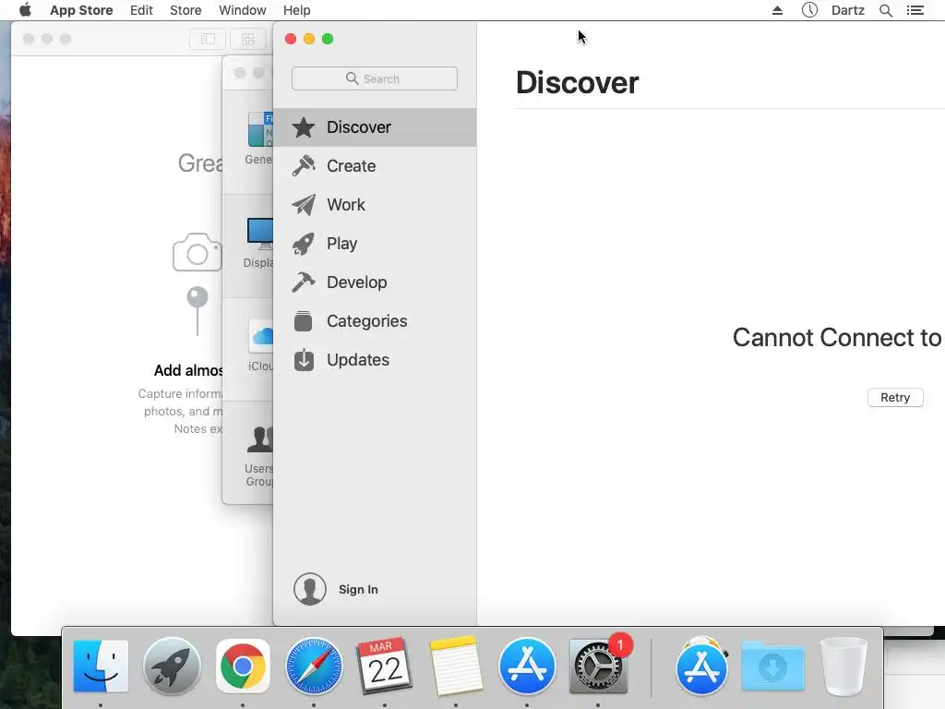Image resolution: width=945 pixels, height=709 pixels.
Task: Open the Edit menu
Action: click(141, 10)
